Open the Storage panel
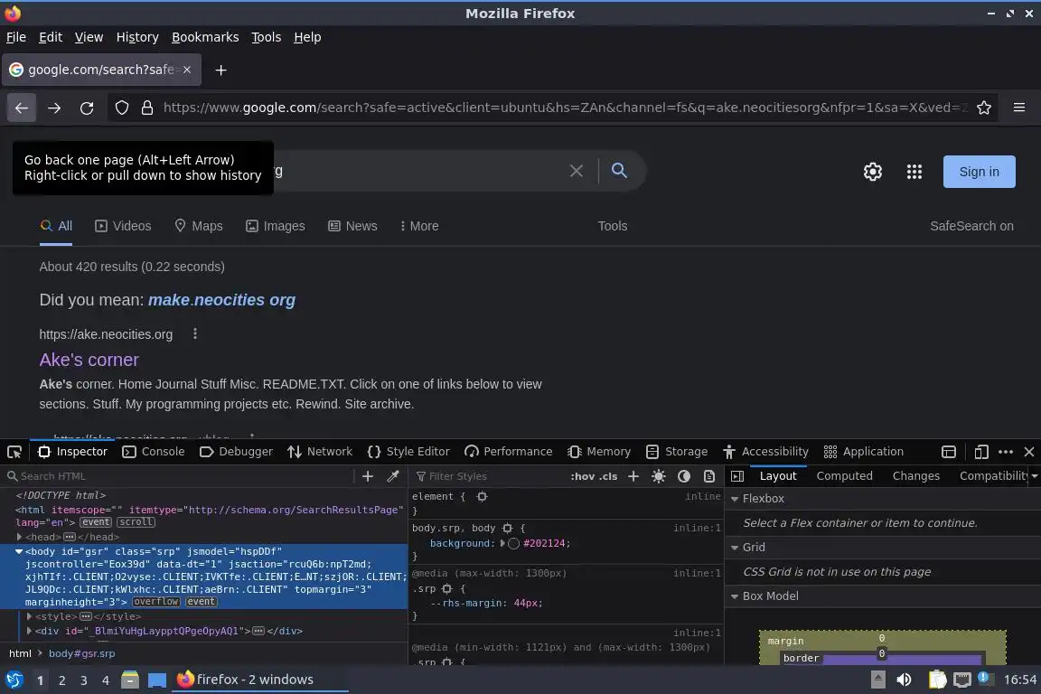Screen dimensions: 1041x694 point(677,452)
